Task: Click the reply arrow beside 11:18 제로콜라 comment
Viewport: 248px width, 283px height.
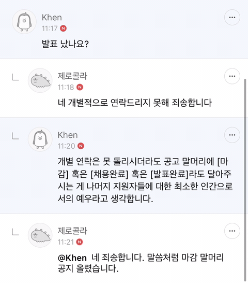Action: tap(16, 77)
